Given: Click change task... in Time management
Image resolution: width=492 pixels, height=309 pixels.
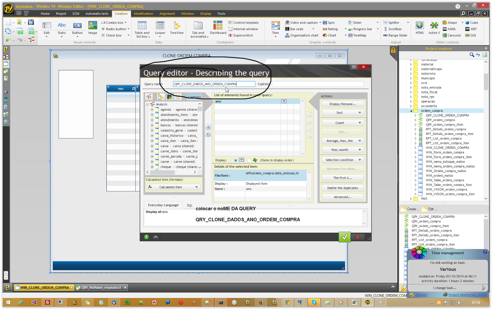Looking at the screenshot, I should pyautogui.click(x=445, y=288).
